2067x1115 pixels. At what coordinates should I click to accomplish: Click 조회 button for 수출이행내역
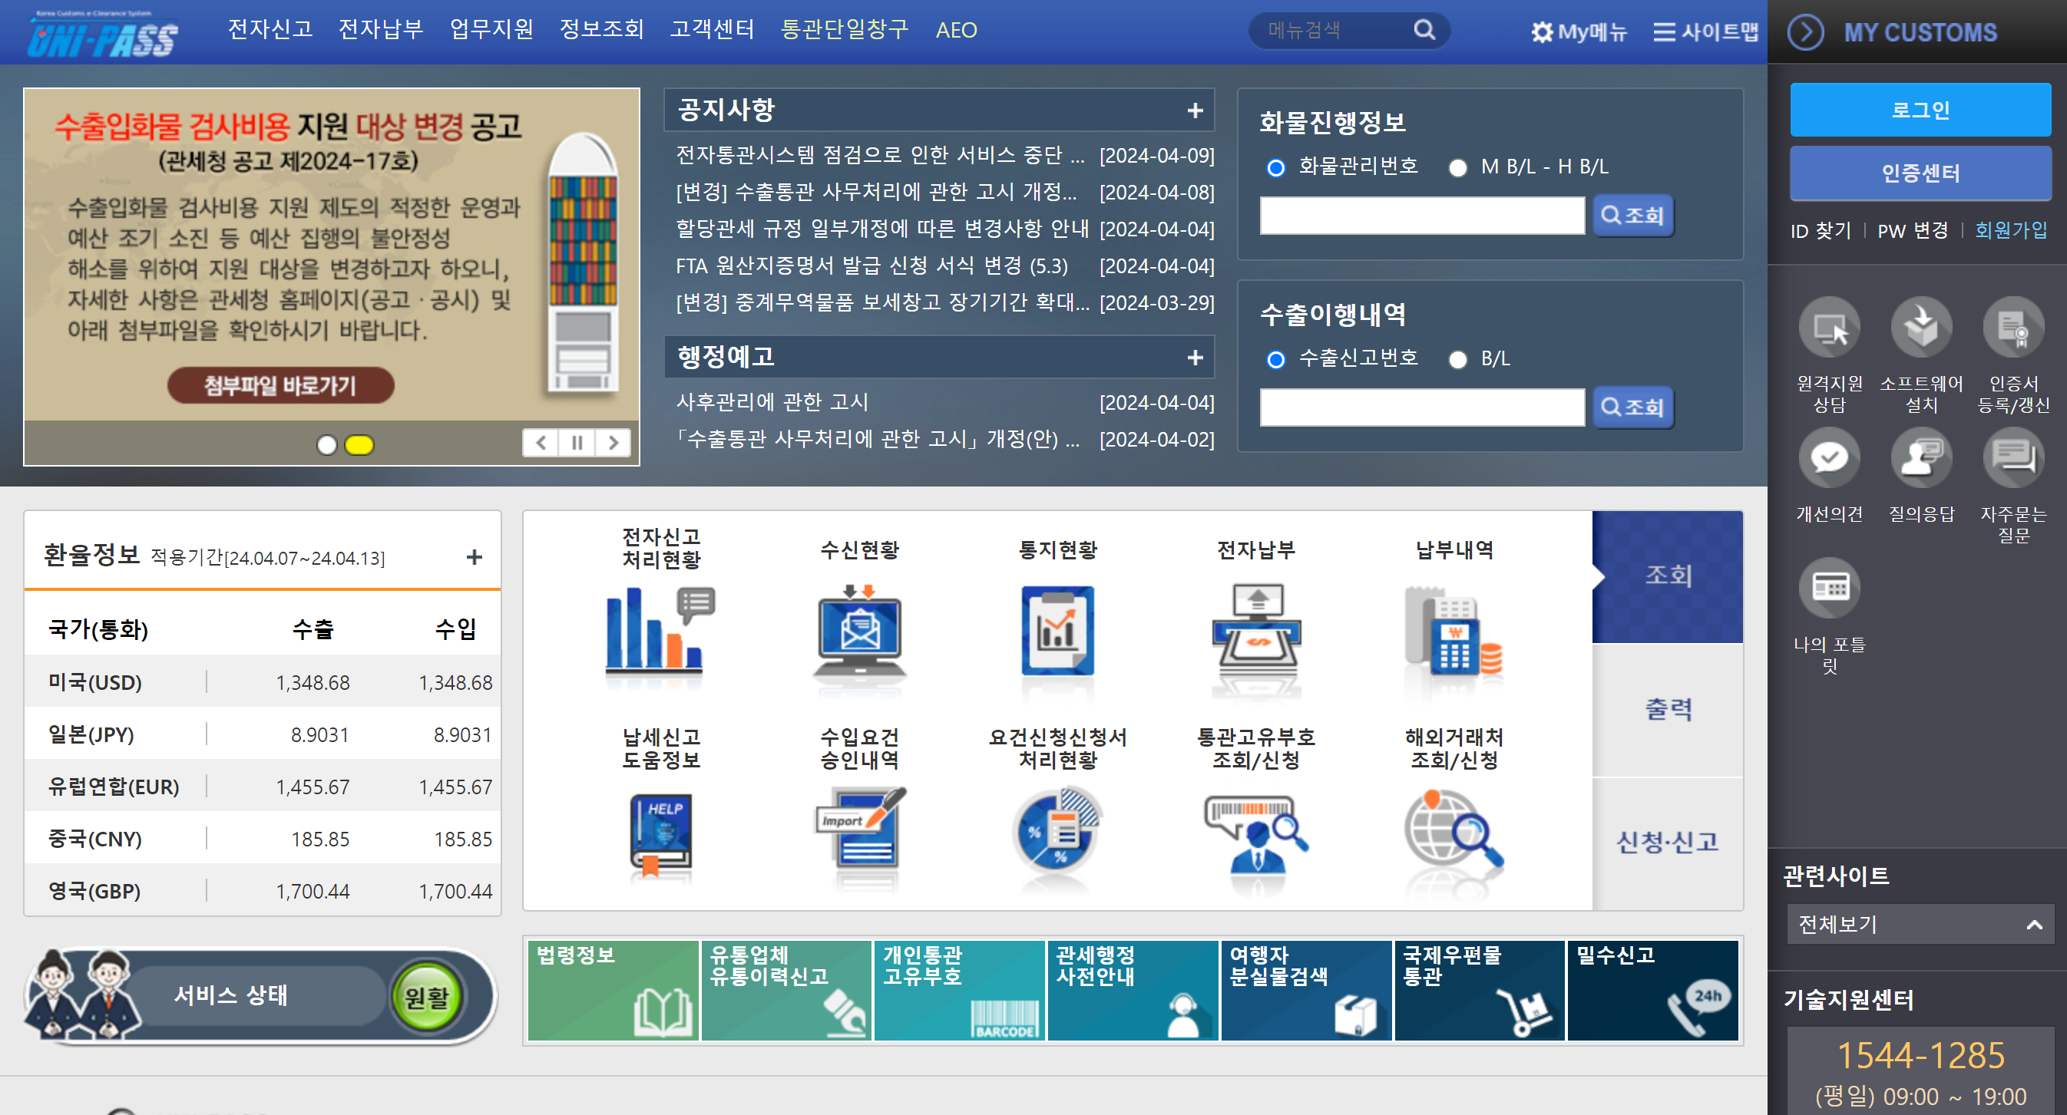pos(1632,407)
